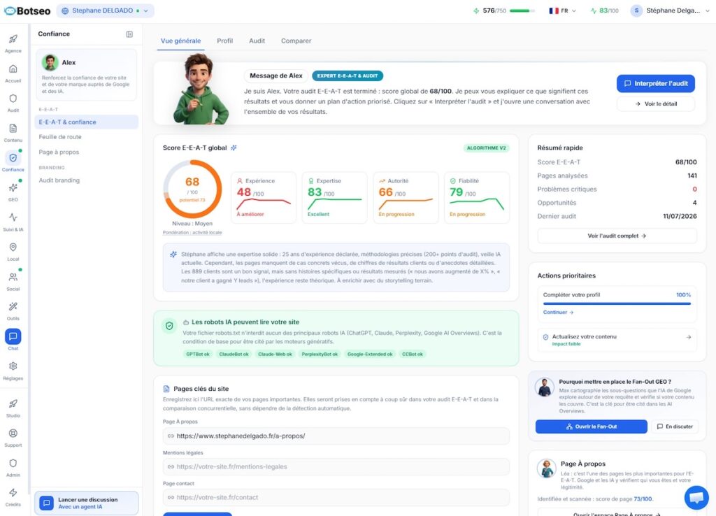Click the credits usage progress bar in header

pyautogui.click(x=522, y=10)
